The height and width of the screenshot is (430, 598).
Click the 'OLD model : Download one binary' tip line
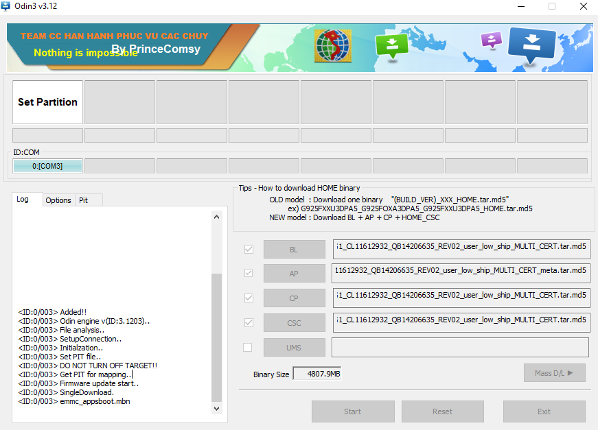click(x=389, y=200)
